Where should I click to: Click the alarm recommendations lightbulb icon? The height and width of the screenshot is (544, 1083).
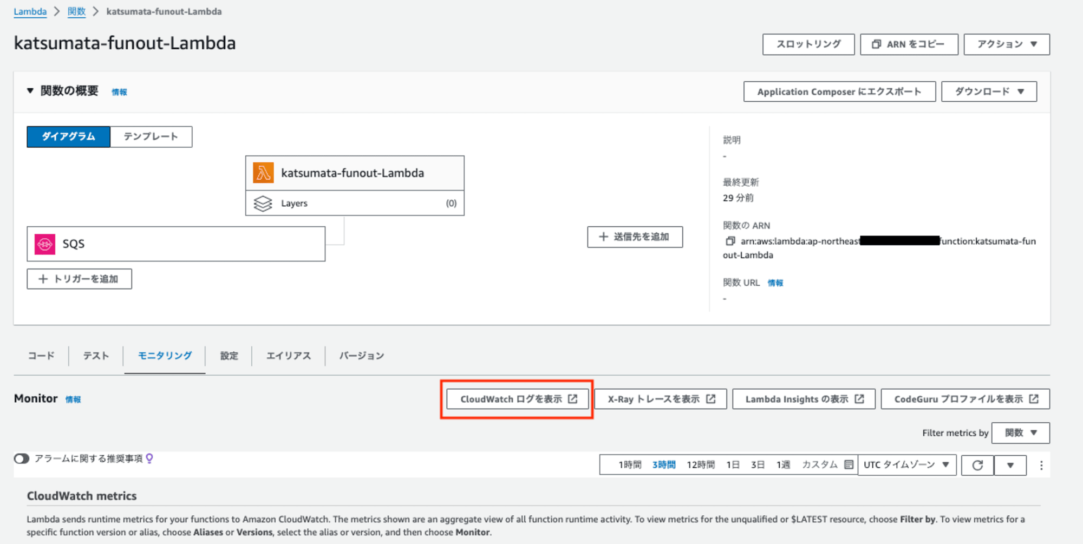[x=149, y=458]
